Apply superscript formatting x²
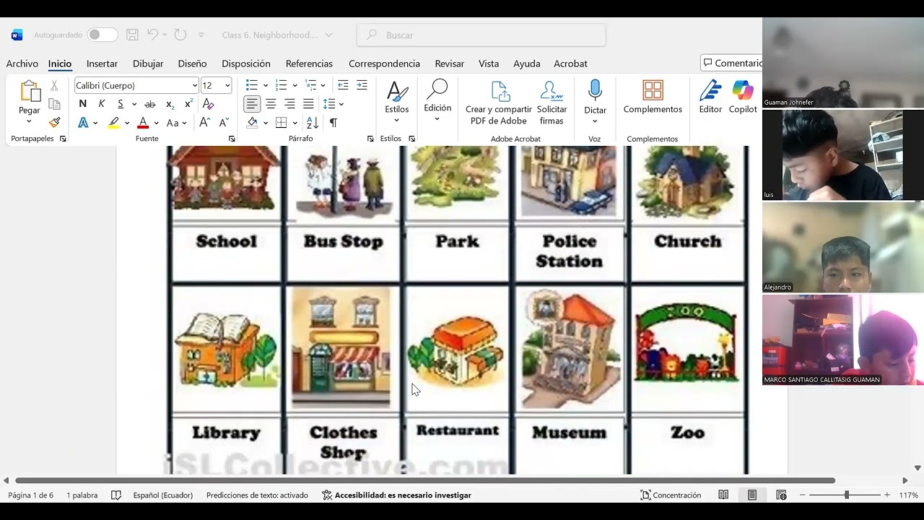The height and width of the screenshot is (520, 924). pos(188,104)
